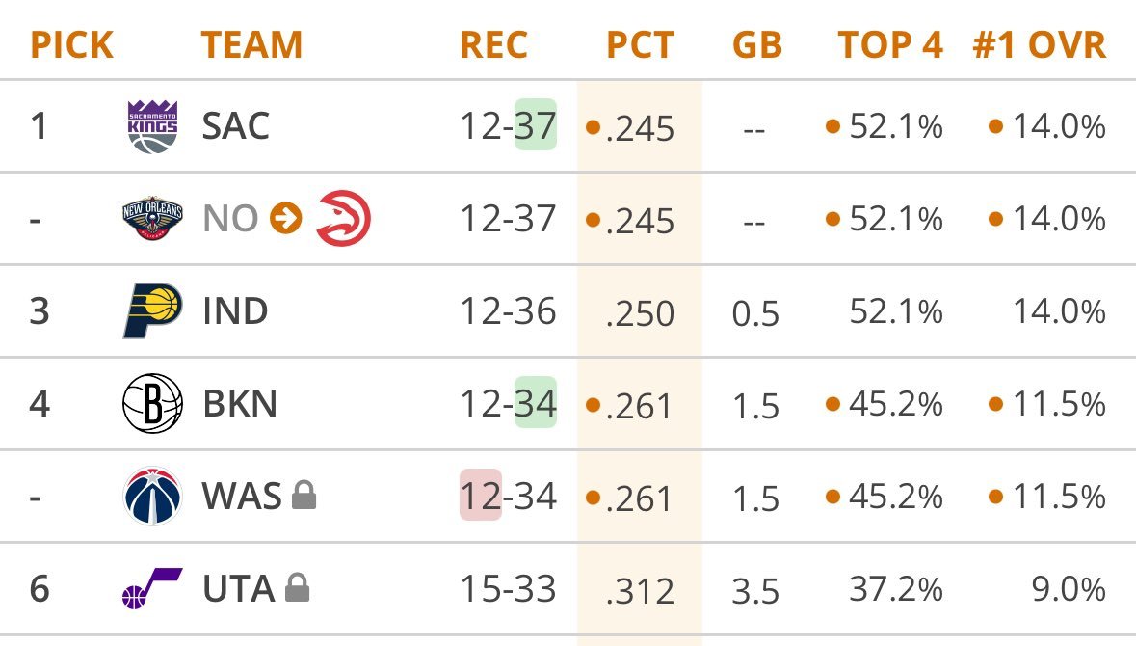Sort by the PCT column header

tap(640, 44)
